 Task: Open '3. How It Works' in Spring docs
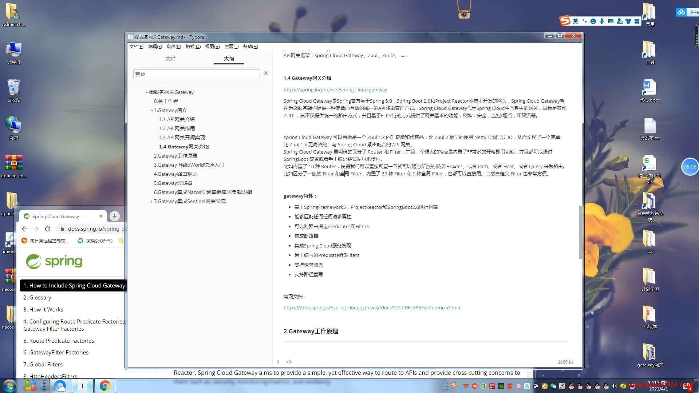point(43,309)
